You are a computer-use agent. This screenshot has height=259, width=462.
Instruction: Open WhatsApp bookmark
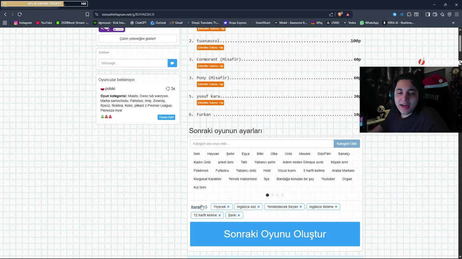pos(369,23)
